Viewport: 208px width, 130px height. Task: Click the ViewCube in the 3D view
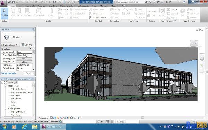(x=194, y=43)
